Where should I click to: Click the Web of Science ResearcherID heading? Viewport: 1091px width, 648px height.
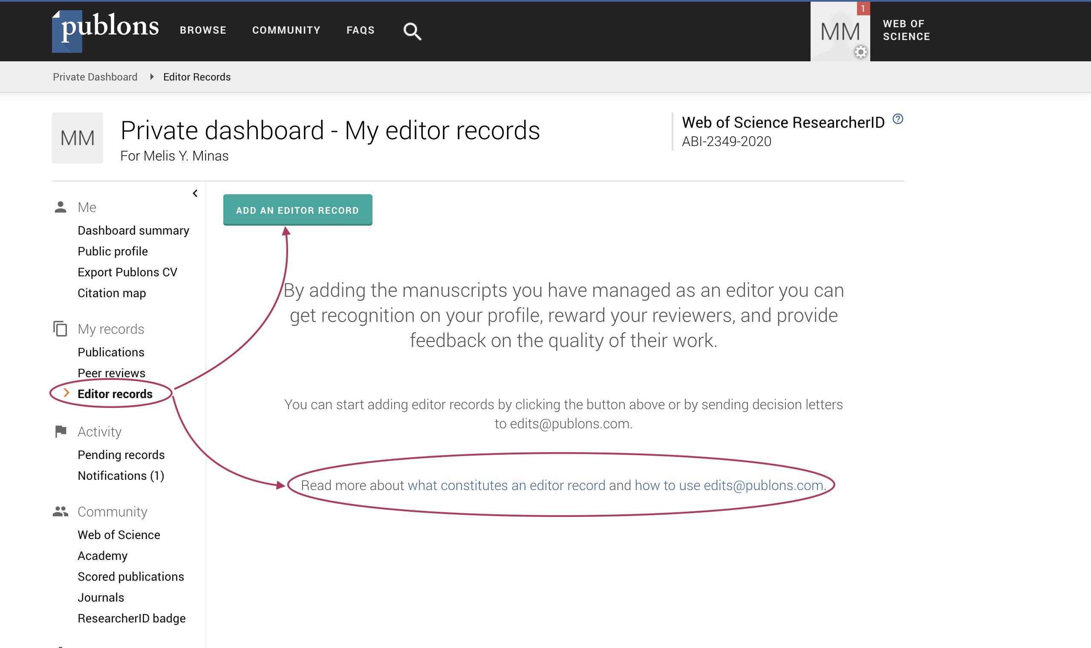783,123
